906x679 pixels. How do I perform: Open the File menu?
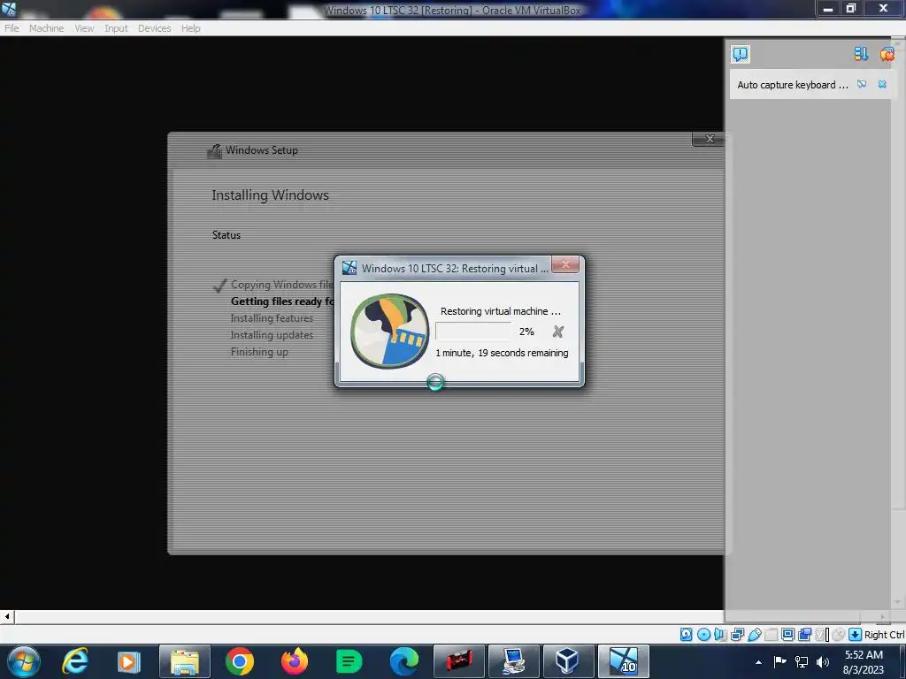(12, 28)
